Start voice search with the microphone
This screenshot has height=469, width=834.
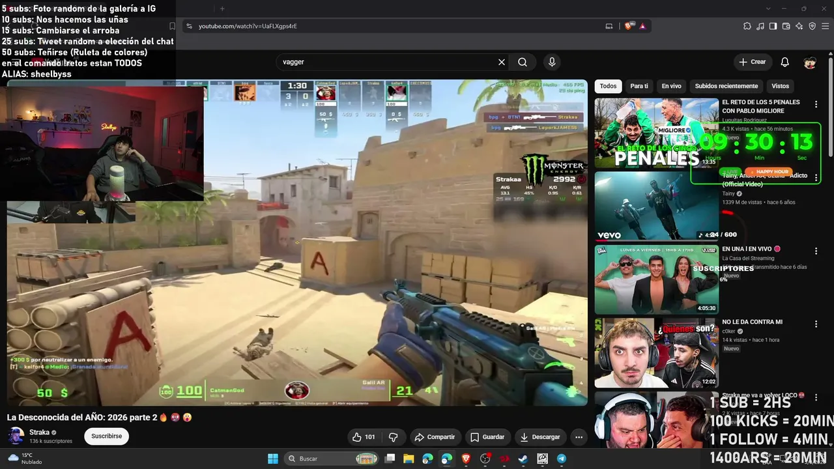click(552, 62)
